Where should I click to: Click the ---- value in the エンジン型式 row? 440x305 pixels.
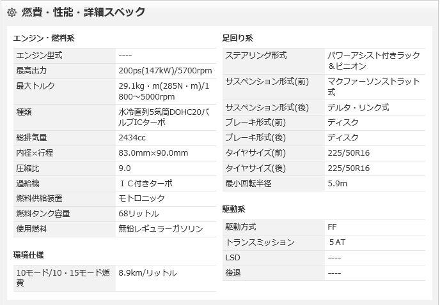[x=125, y=56]
